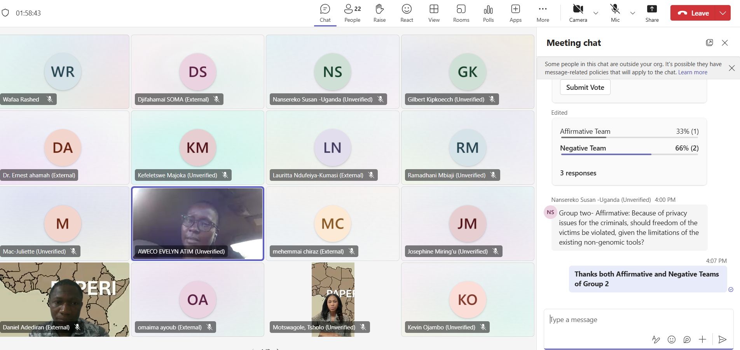The image size is (740, 350).
Task: Pop out the meeting chat window
Action: coord(709,43)
